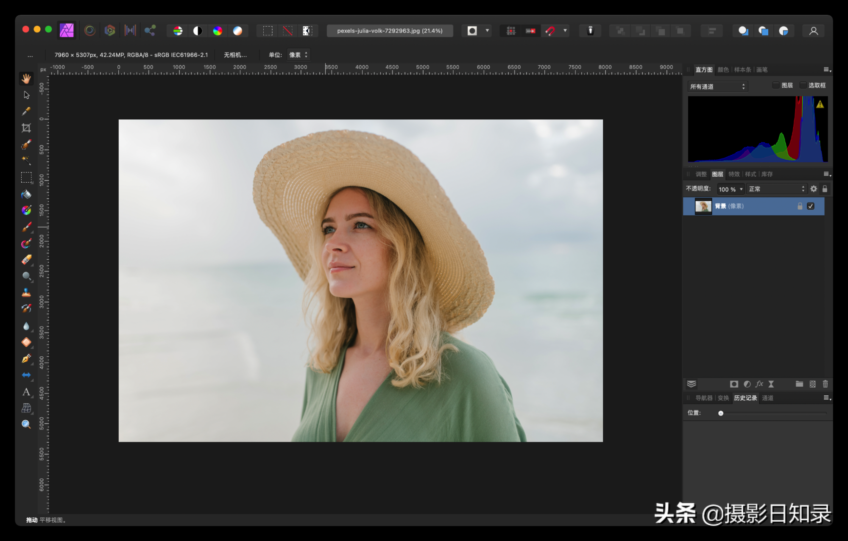Click the Auto White Balance icon

pos(237,31)
